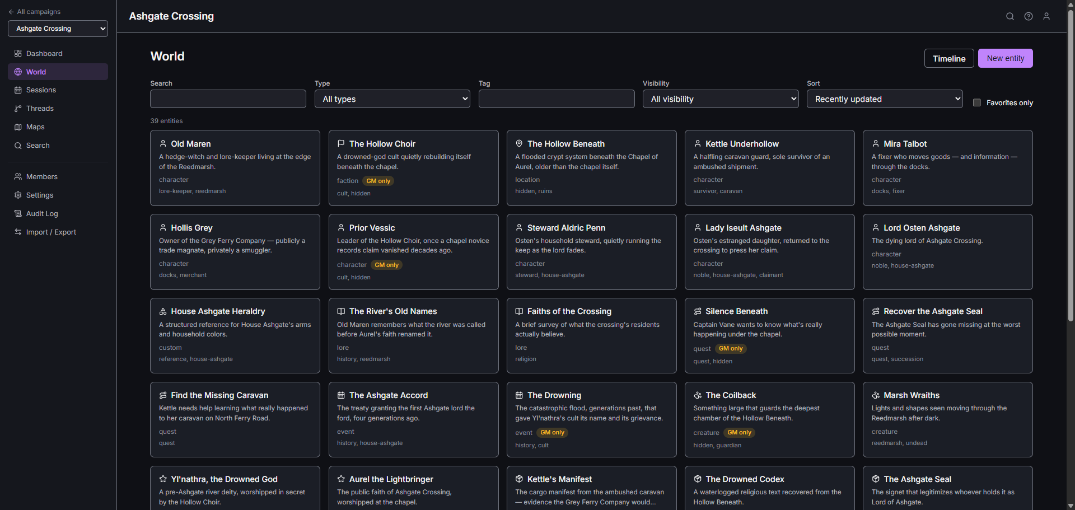Click the Timeline button
The height and width of the screenshot is (510, 1075).
949,58
